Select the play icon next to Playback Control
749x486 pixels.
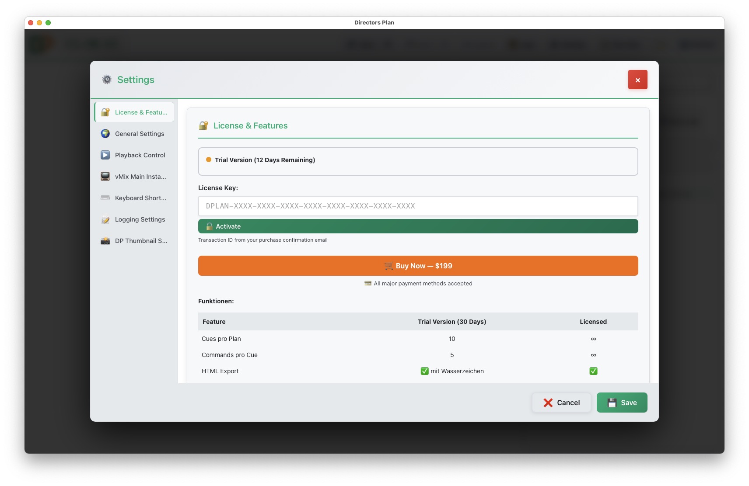(105, 155)
